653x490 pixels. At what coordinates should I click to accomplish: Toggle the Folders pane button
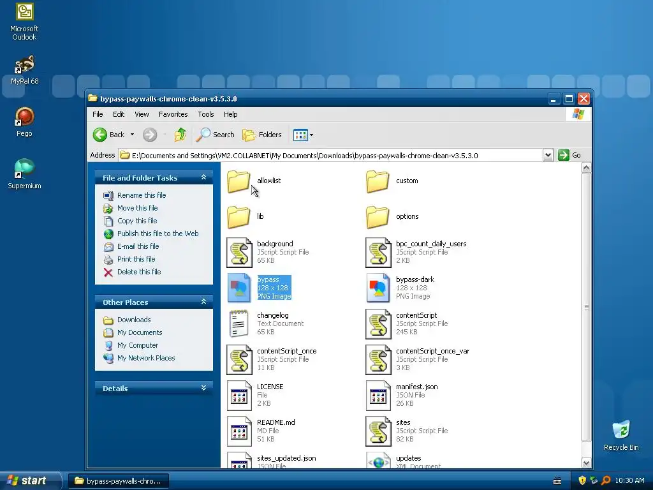click(262, 135)
